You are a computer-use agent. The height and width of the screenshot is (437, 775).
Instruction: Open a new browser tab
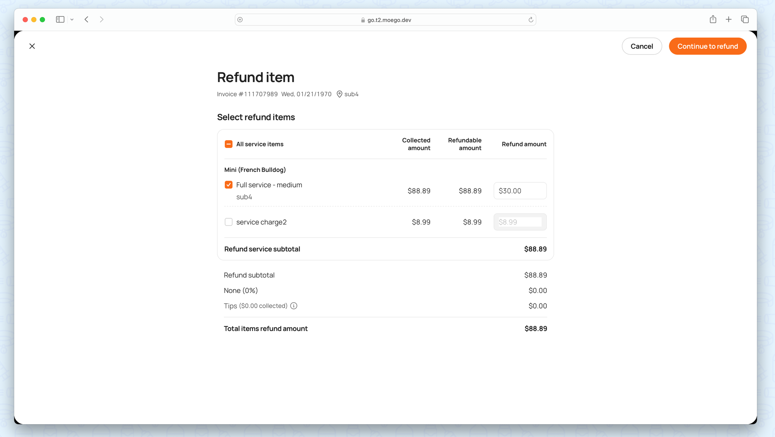(728, 19)
